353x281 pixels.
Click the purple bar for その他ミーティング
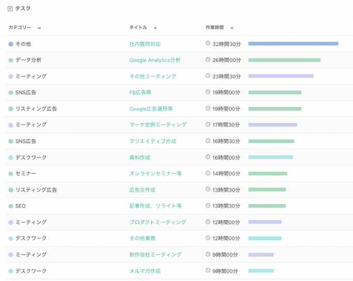click(x=281, y=76)
